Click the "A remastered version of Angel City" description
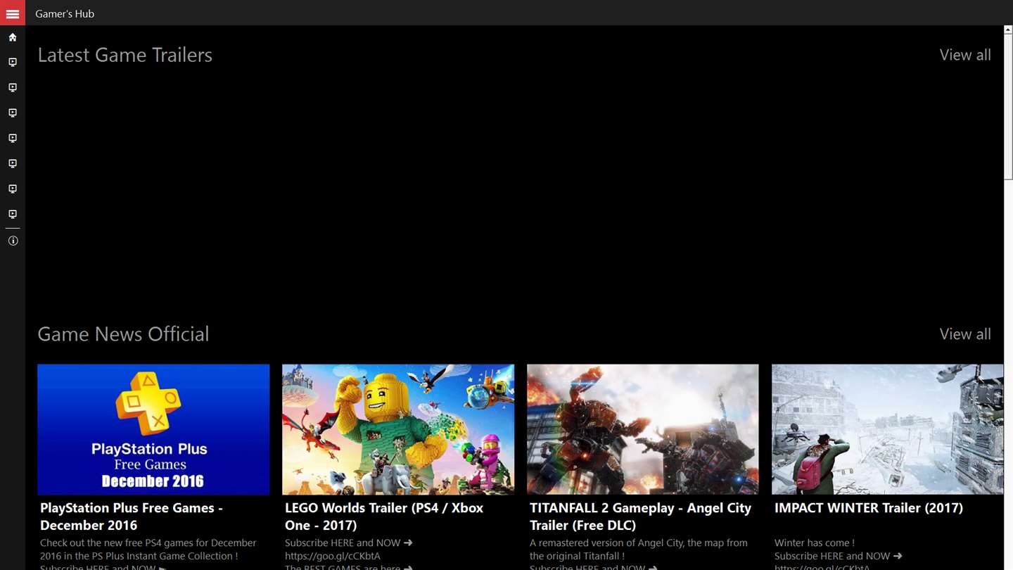The image size is (1013, 570). [639, 550]
